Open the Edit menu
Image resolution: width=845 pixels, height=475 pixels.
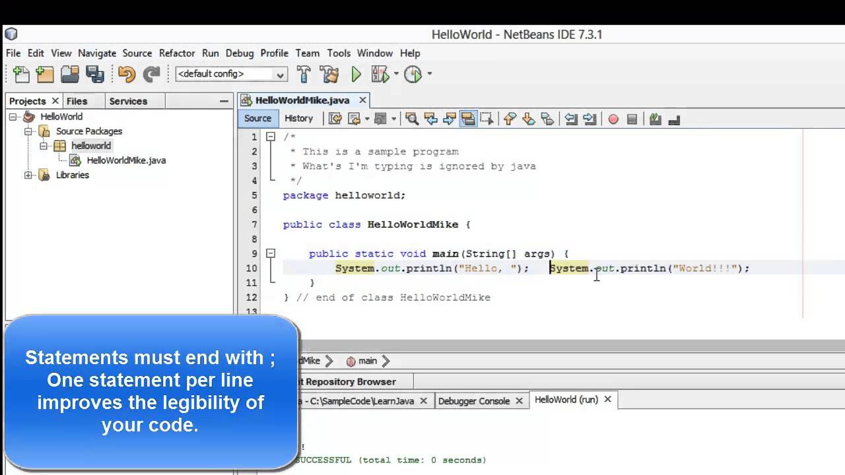click(x=36, y=53)
